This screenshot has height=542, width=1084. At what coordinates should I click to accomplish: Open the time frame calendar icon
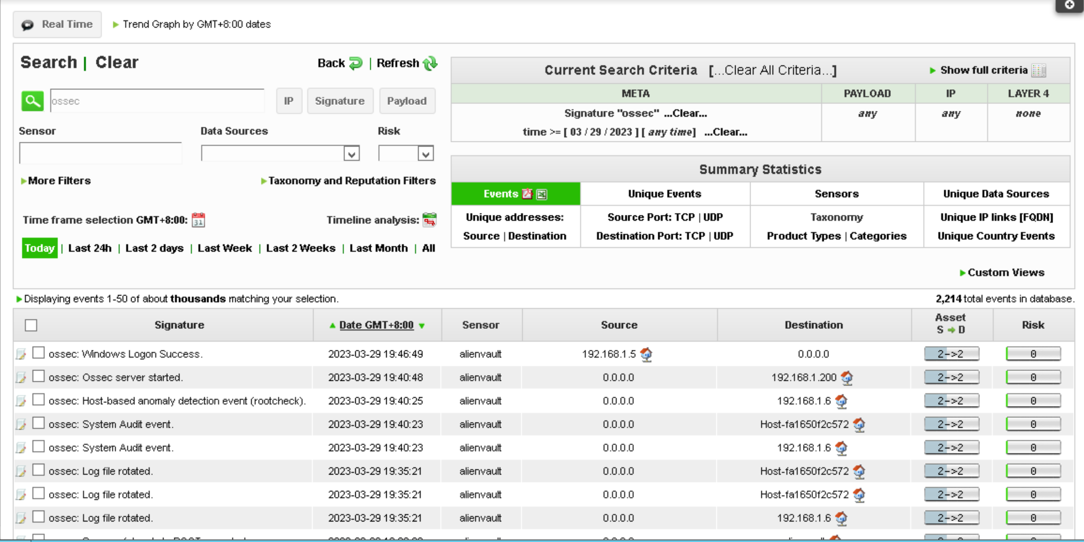pos(198,220)
